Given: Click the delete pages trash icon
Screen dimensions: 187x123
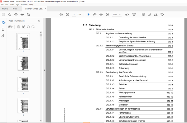Looking at the screenshot, I should (x=18, y=27).
